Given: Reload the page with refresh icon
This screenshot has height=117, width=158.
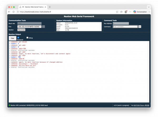Looking at the screenshot, I should [13, 12].
